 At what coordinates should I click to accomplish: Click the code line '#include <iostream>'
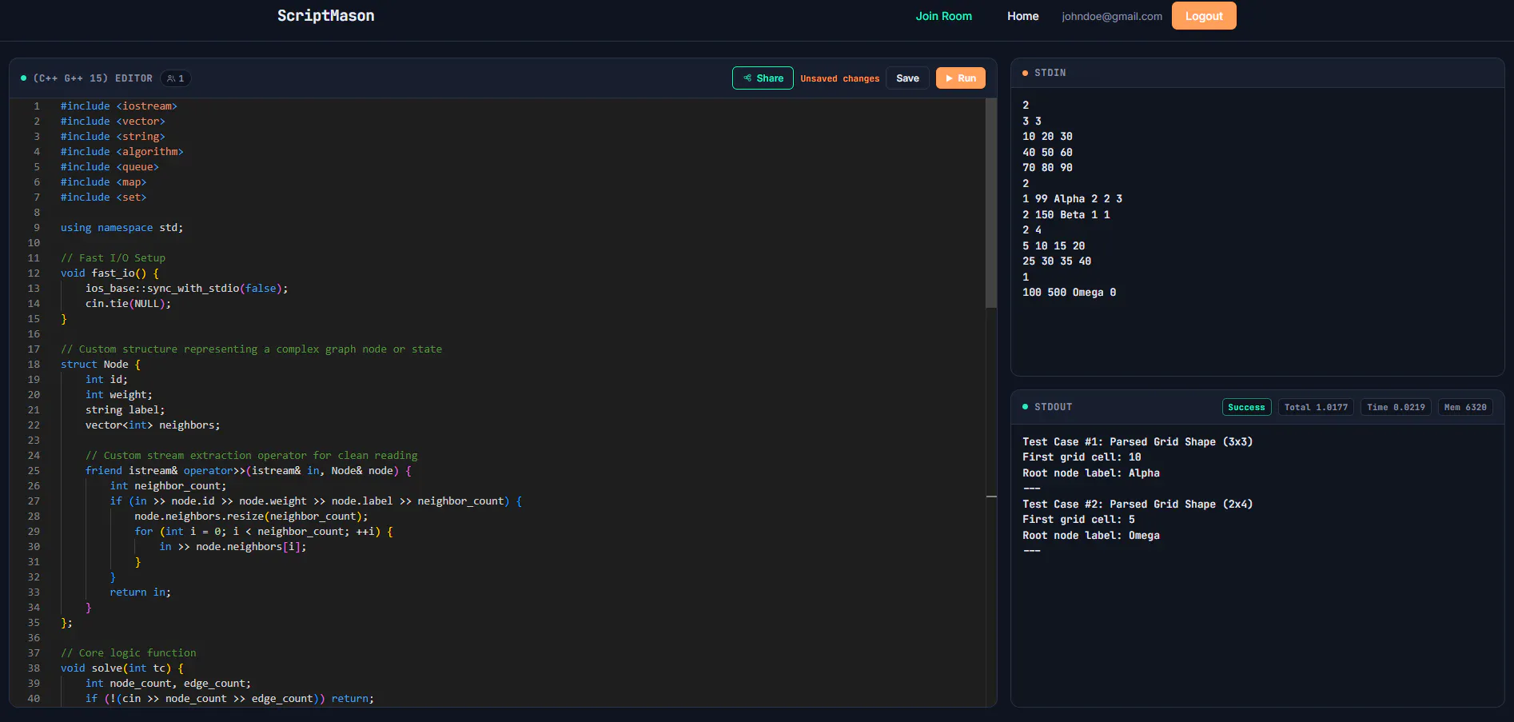click(x=119, y=106)
